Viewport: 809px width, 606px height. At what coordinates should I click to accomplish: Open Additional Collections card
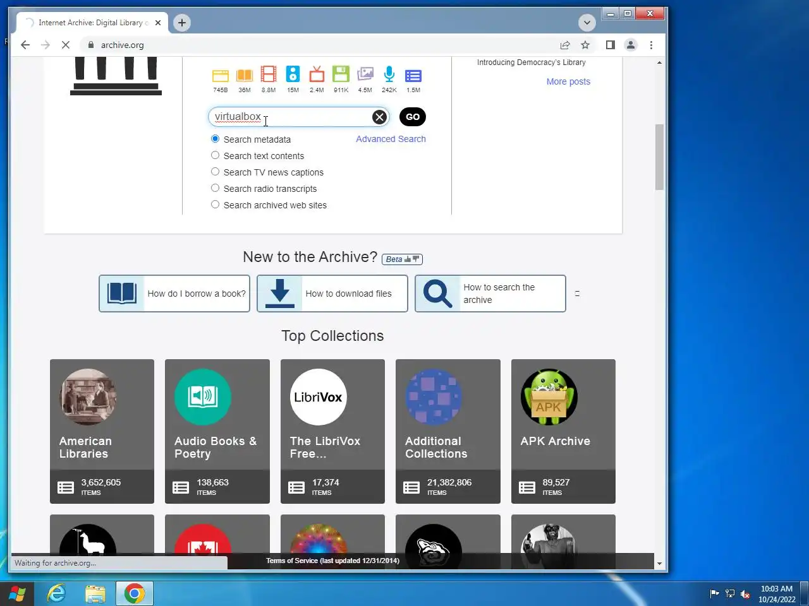click(x=448, y=431)
